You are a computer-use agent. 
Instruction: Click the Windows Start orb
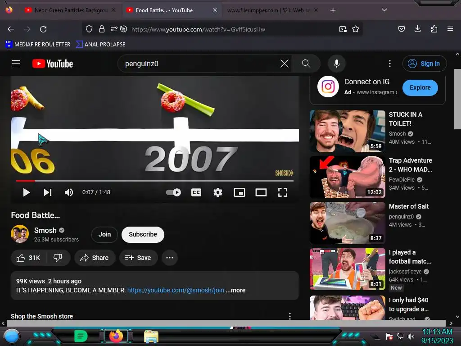coord(11,336)
